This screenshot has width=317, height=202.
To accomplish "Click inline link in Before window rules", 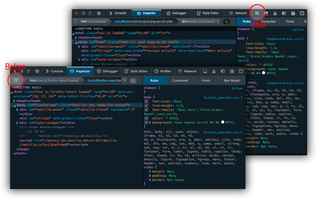I will point(237,88).
